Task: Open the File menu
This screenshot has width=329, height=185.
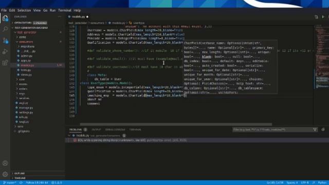Action: pos(4,10)
